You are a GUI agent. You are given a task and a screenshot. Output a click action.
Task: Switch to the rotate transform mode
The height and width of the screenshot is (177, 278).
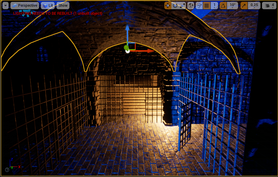pos(175,6)
